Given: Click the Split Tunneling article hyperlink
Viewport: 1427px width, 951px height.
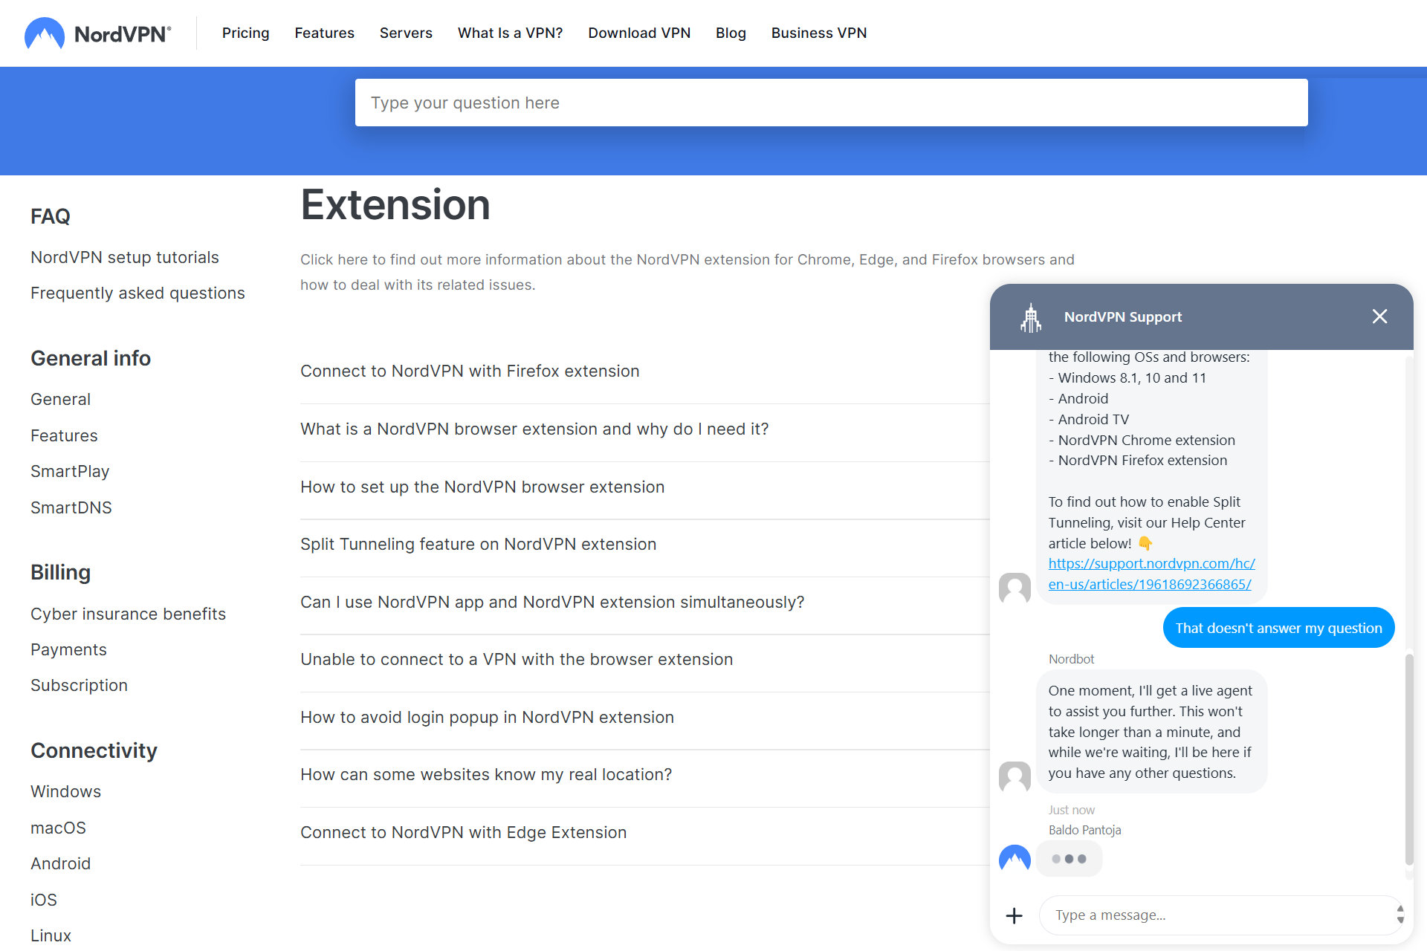Looking at the screenshot, I should click(x=1151, y=573).
